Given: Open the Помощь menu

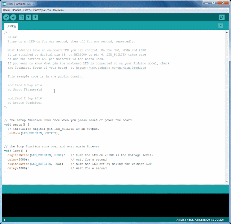Looking at the screenshot, I should (58, 10).
